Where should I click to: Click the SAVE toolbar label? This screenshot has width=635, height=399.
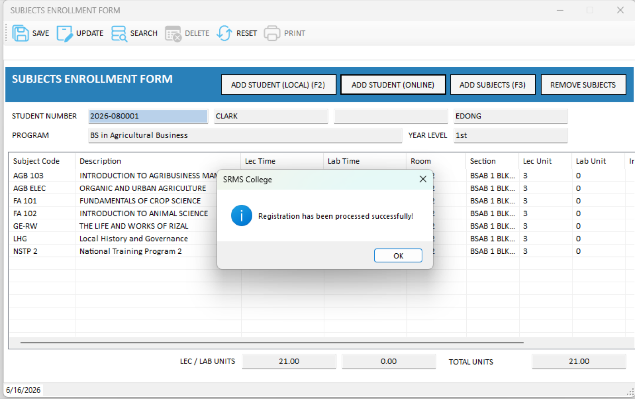41,33
